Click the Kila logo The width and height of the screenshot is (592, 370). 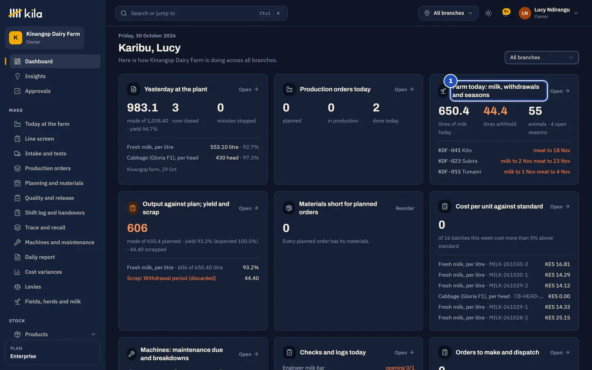tap(25, 13)
